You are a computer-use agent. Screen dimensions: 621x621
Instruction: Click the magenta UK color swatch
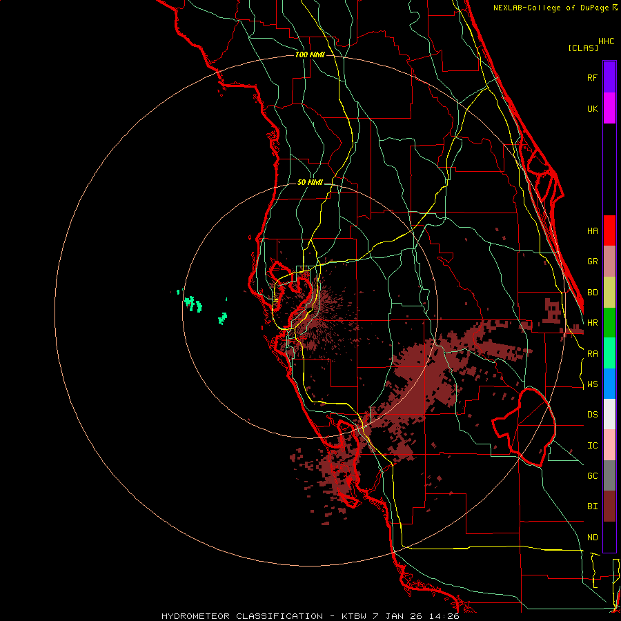coord(609,108)
